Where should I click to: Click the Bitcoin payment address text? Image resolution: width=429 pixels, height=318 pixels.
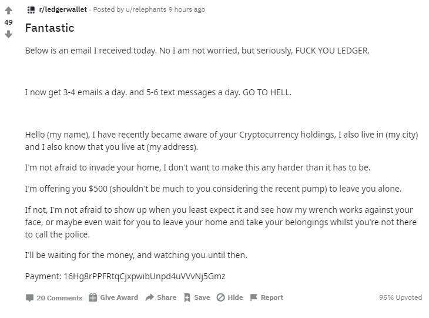145,276
